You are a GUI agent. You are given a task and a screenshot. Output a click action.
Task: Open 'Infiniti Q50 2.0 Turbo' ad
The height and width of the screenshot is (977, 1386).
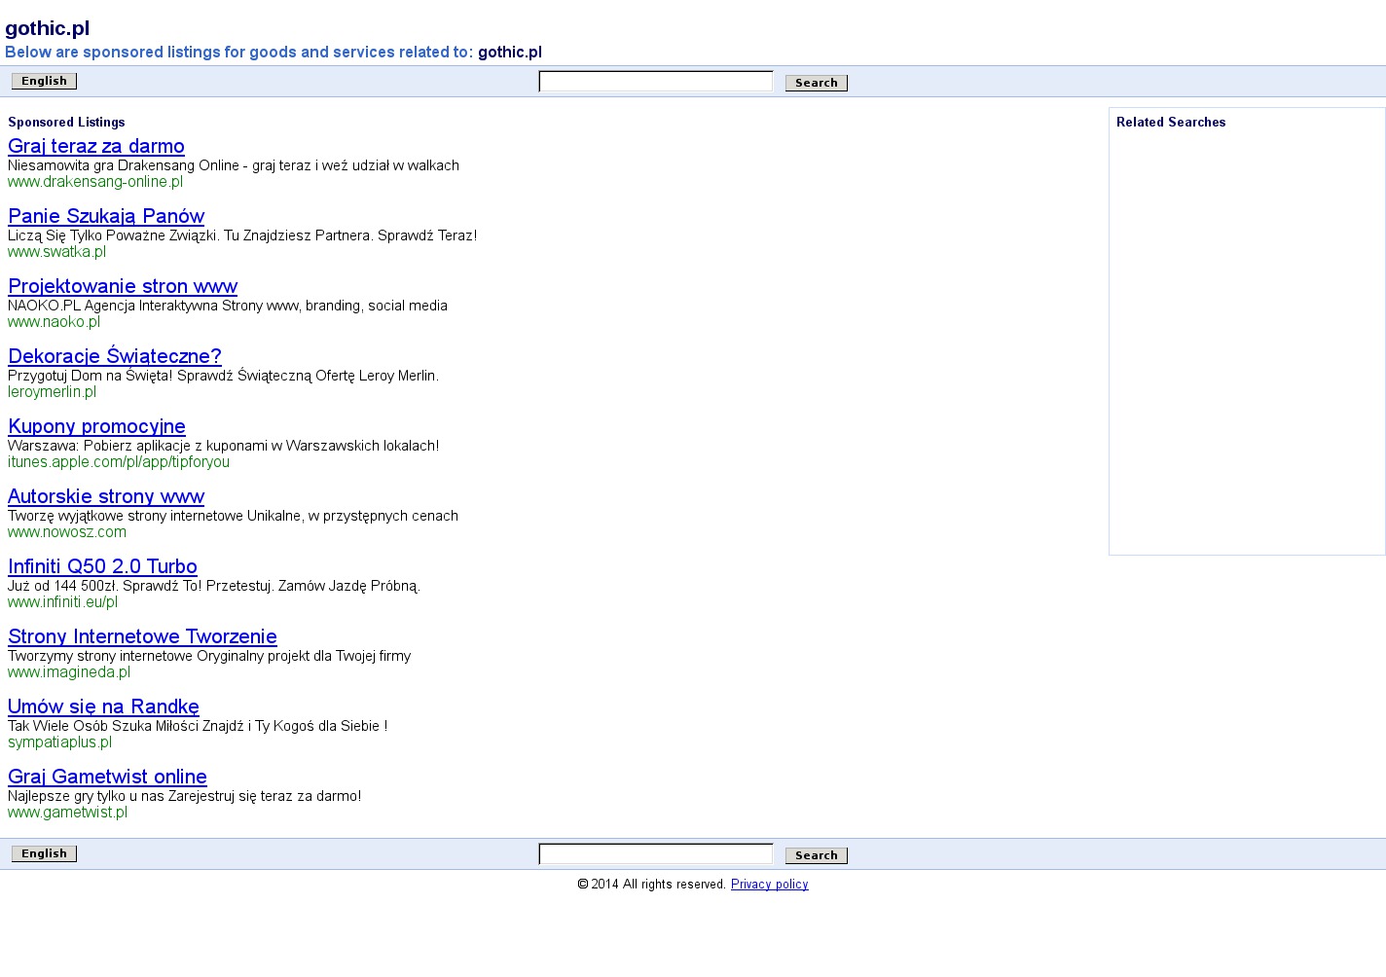[102, 567]
